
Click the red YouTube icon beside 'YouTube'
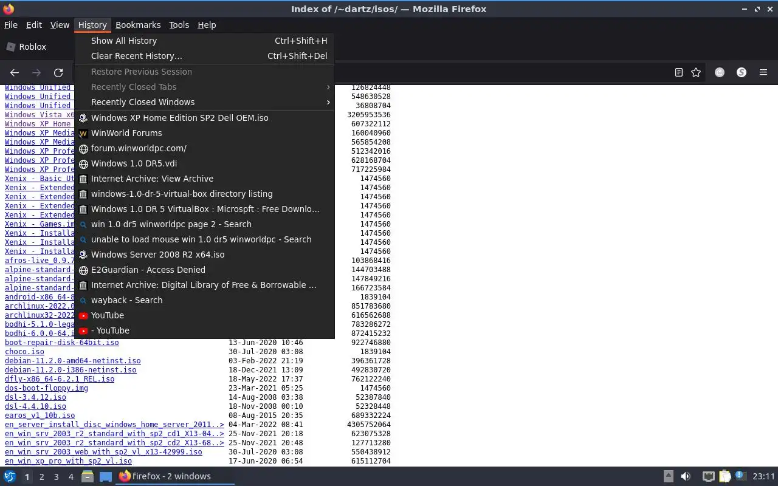coord(83,315)
